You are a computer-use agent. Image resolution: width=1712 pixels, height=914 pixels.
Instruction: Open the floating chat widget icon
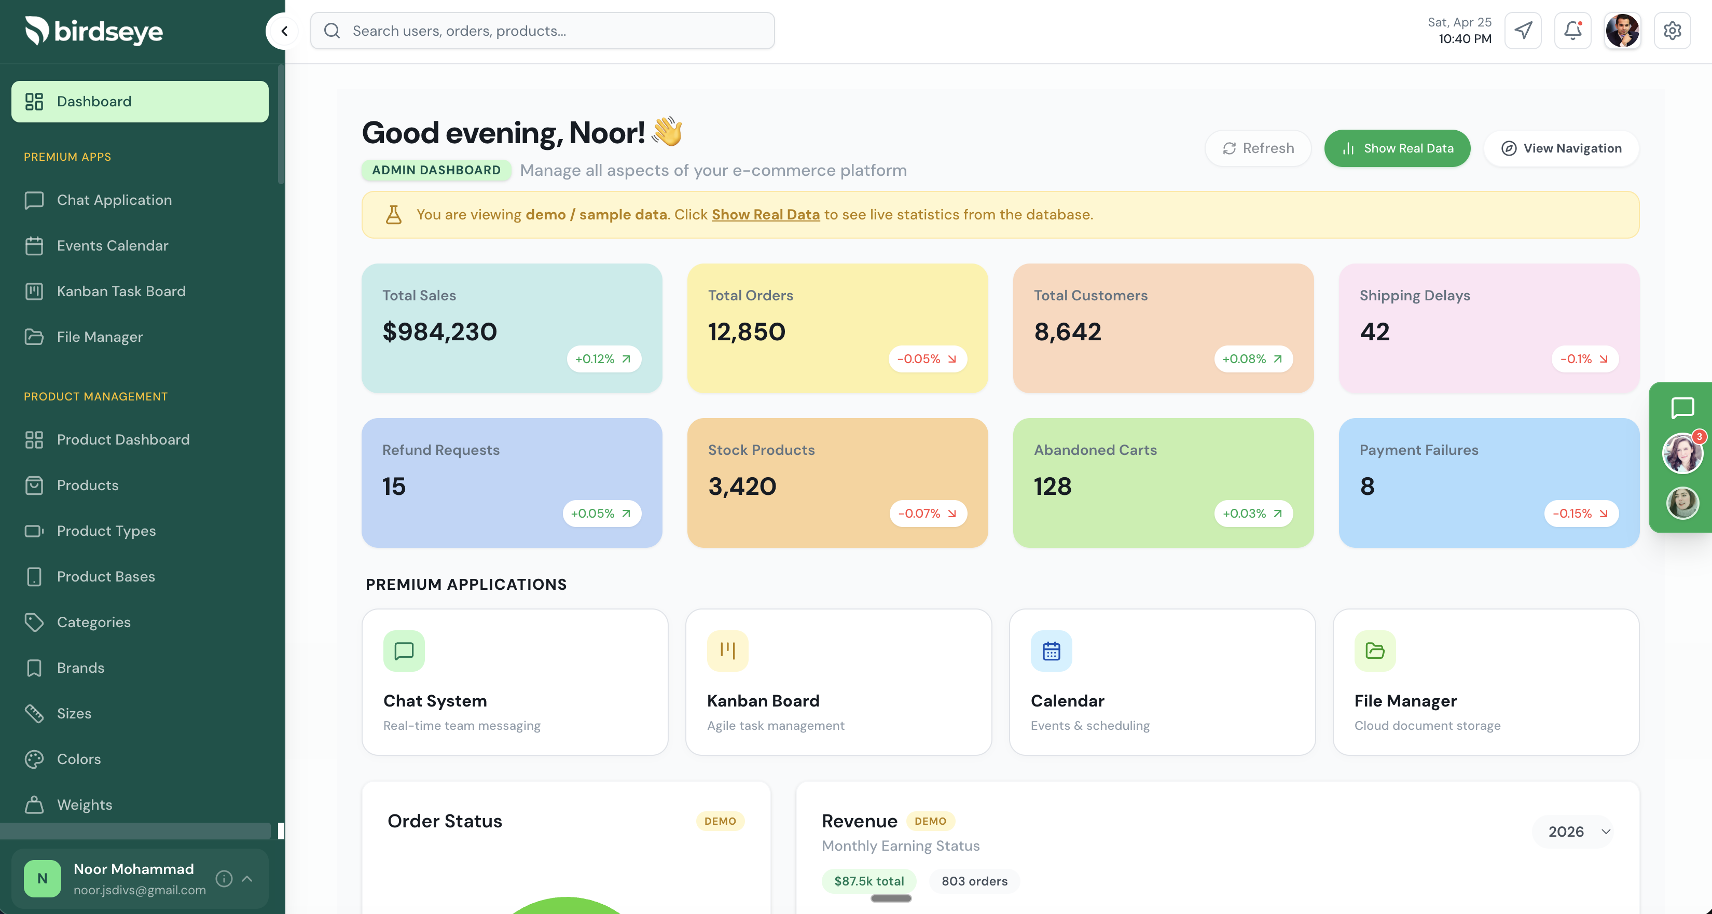point(1682,408)
